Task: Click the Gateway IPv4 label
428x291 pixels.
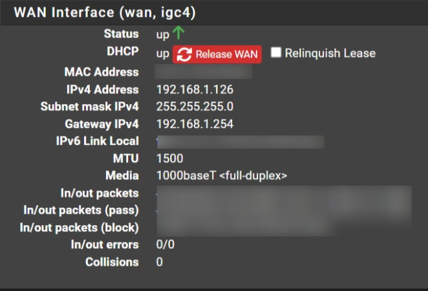Action: [102, 124]
